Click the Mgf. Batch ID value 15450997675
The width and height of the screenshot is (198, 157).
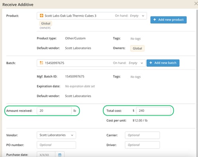[74, 76]
